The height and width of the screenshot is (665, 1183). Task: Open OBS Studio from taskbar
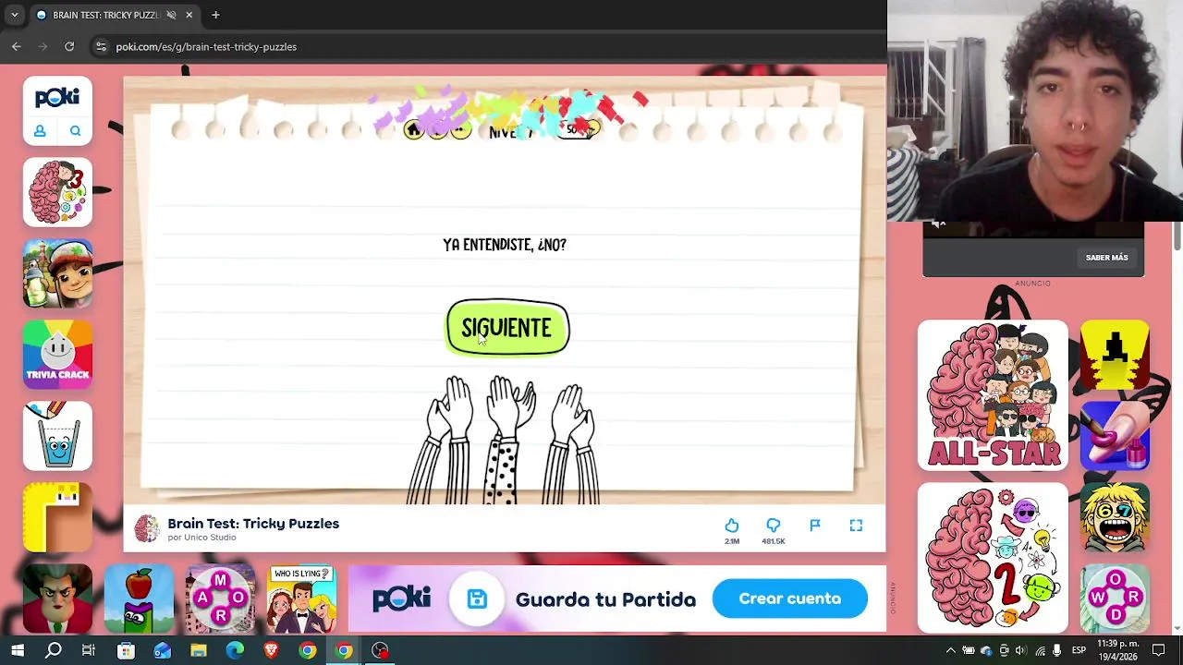pyautogui.click(x=380, y=650)
